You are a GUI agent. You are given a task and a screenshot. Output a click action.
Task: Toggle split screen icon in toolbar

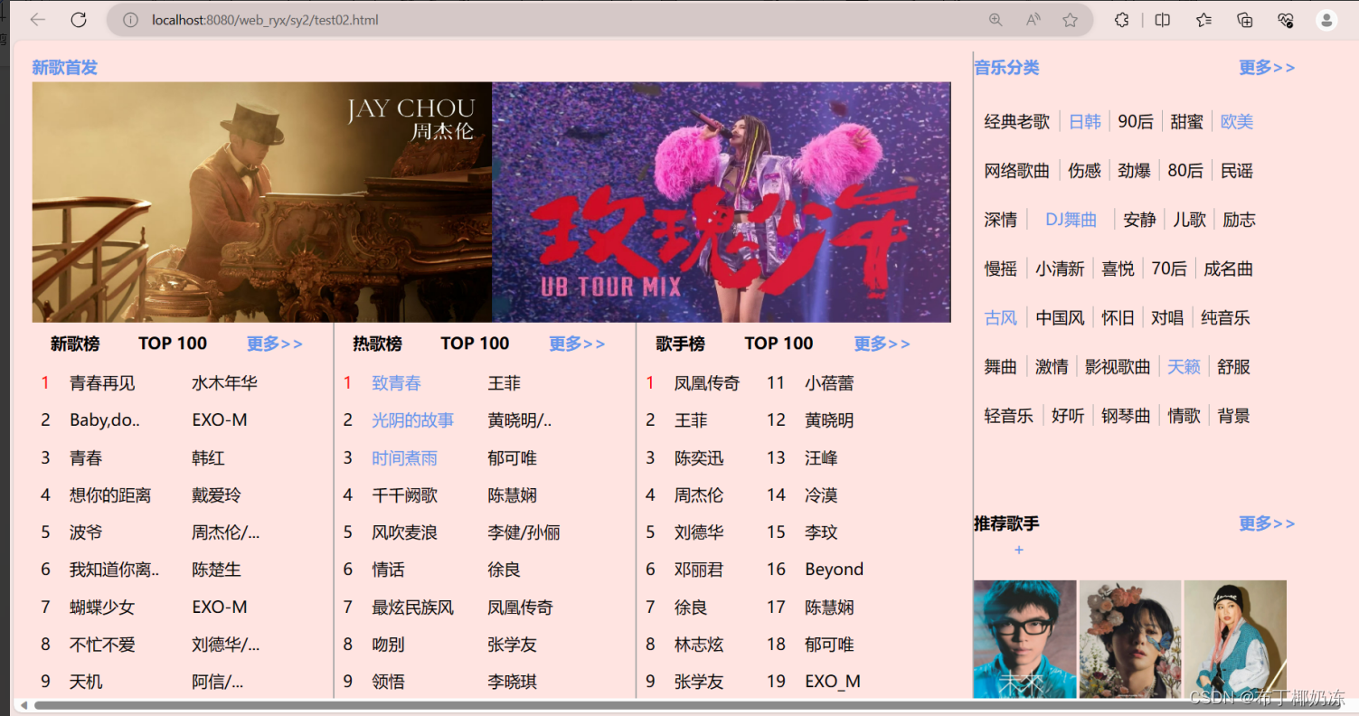point(1163,20)
